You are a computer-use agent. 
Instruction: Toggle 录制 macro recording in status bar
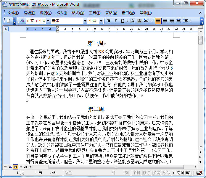(x=136, y=173)
